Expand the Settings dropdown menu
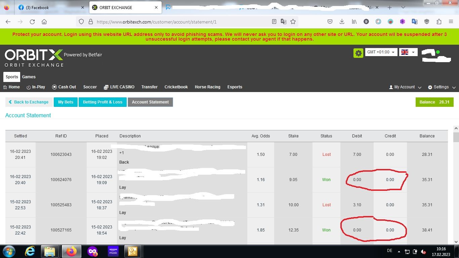This screenshot has width=459, height=258. point(442,87)
